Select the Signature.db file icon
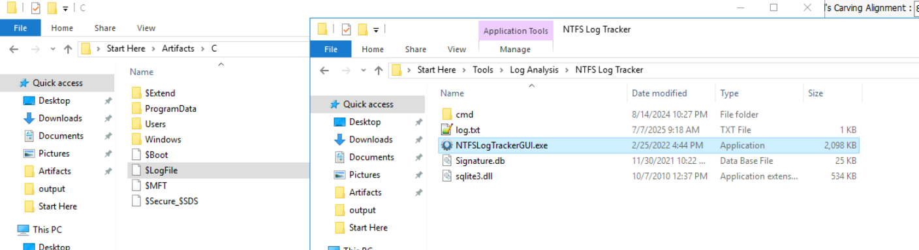 446,161
